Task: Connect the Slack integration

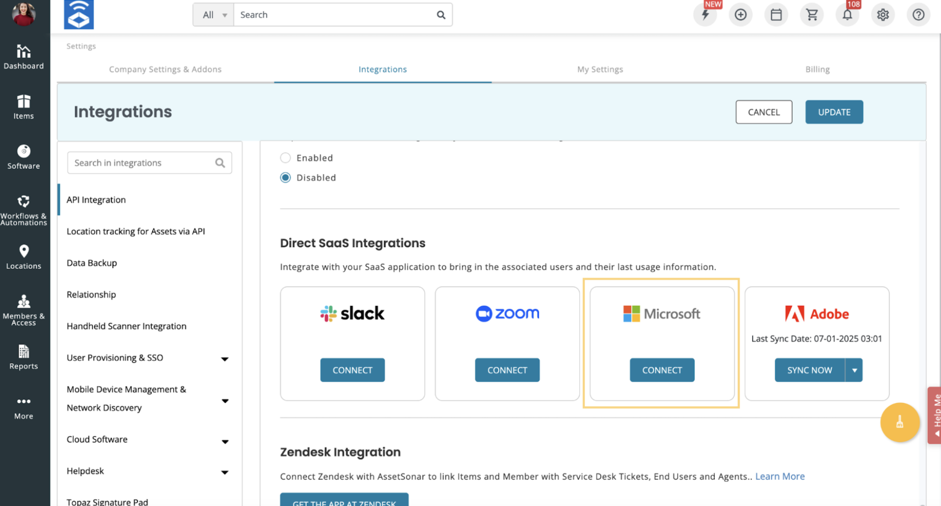Action: tap(352, 370)
